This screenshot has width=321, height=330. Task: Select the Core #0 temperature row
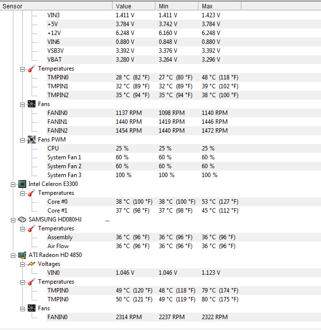184,202
